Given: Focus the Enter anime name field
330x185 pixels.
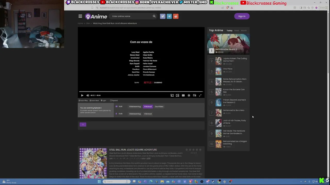Looking at the screenshot, I should (131, 16).
